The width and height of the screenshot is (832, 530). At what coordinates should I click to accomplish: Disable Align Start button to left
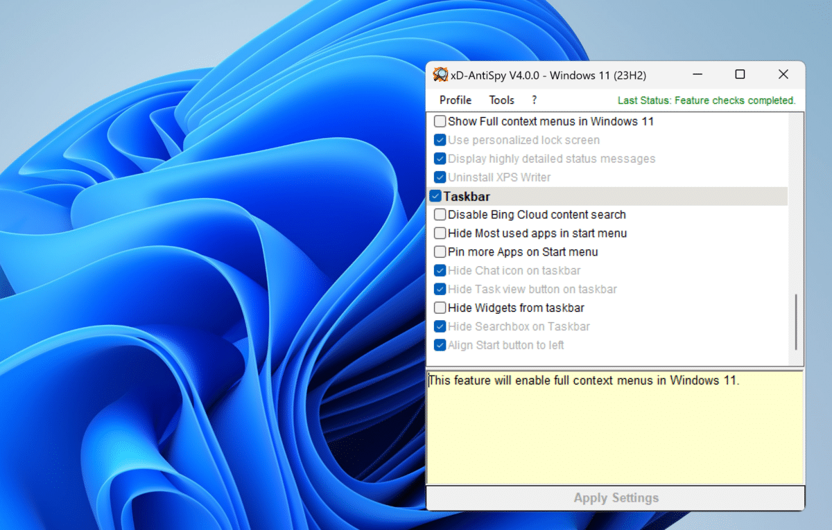[x=440, y=345]
